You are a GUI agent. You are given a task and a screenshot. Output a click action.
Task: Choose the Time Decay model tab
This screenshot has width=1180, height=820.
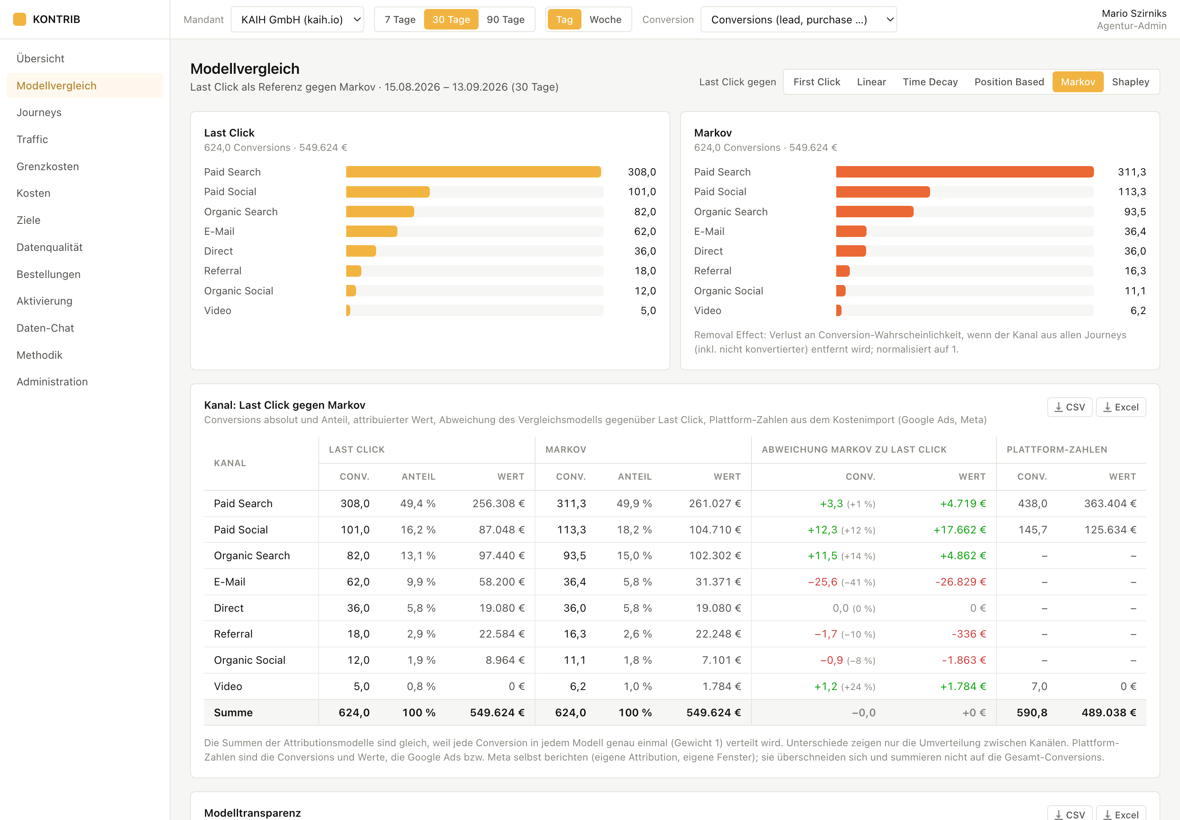[930, 82]
